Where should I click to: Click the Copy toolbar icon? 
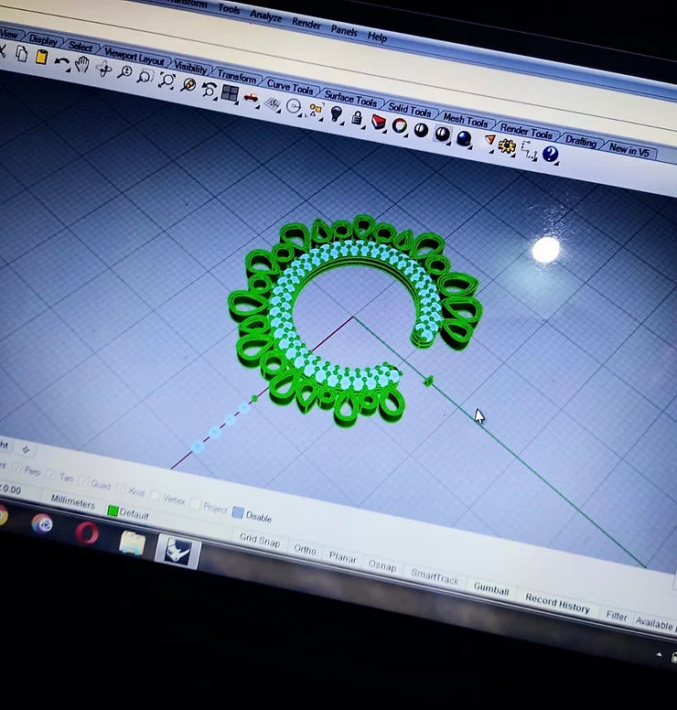coord(21,54)
